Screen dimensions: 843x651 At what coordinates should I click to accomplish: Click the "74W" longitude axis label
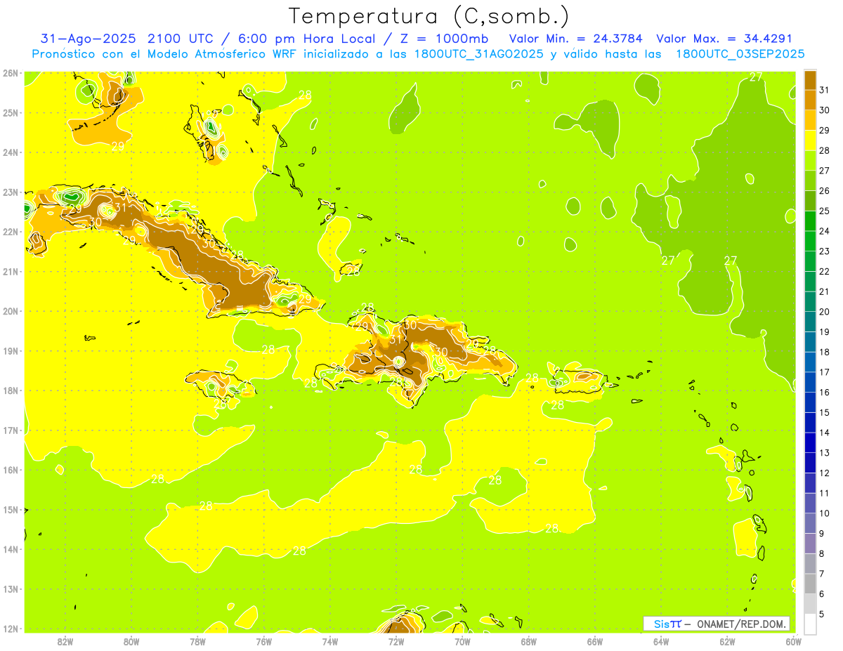(330, 641)
